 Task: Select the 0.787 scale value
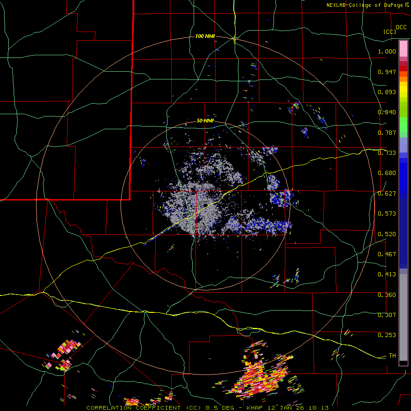pos(387,132)
